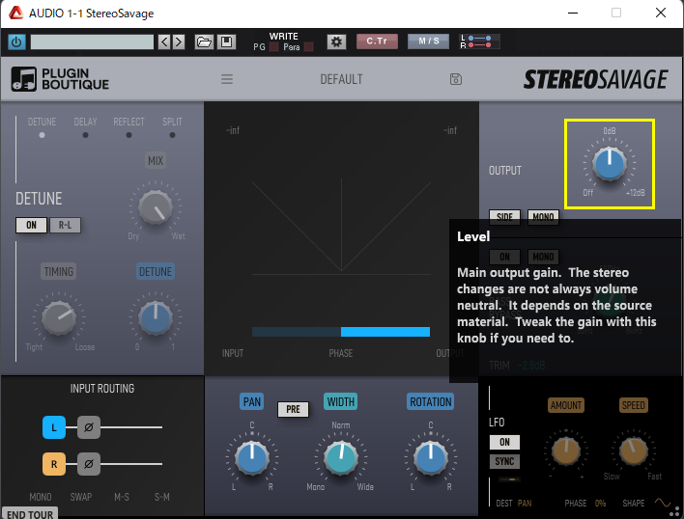
Task: Click the Timing tight/loose knob
Action: 59,317
